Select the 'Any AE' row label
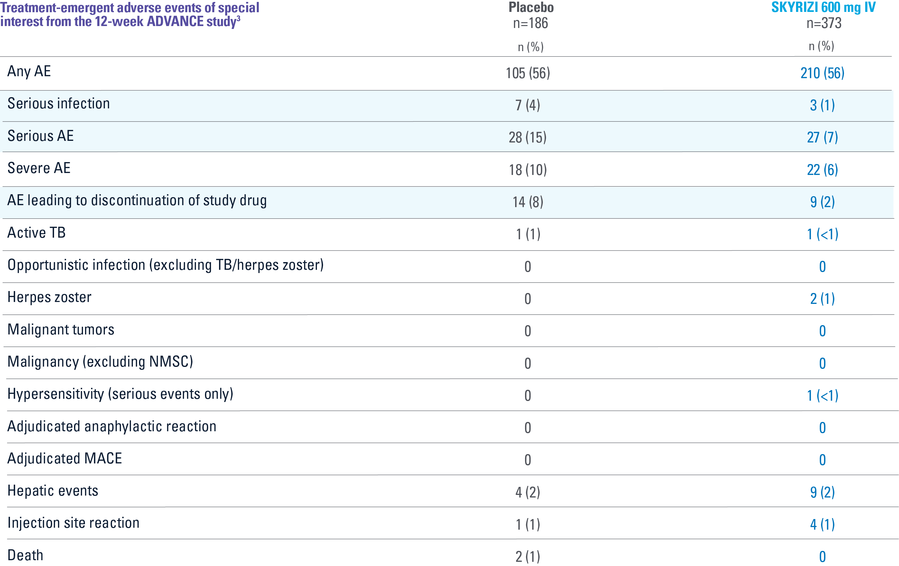Screen dimensions: 899x566 tap(29, 72)
